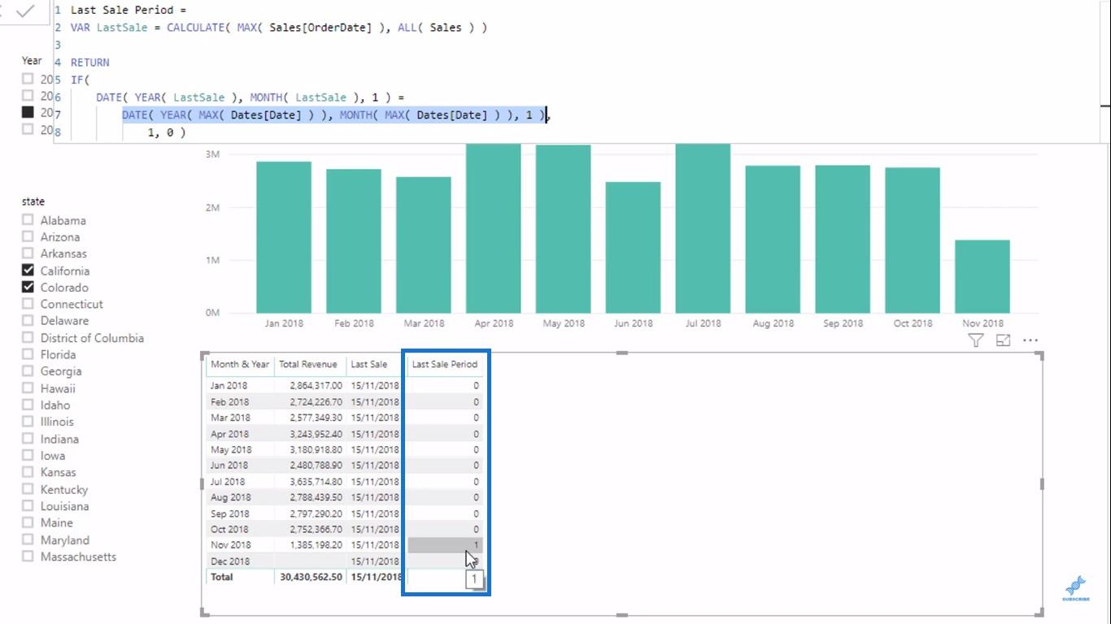Sort by Last Sale Period column header
The width and height of the screenshot is (1111, 624).
445,364
